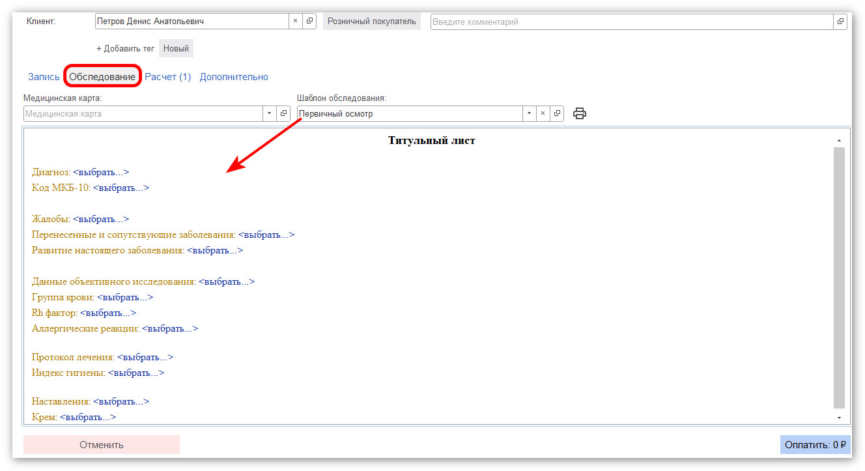Select a value for Группа крови
Image resolution: width=865 pixels, height=471 pixels.
click(125, 298)
